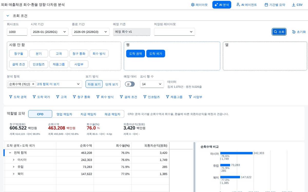Click the 회사코드 input field

pos(17,32)
